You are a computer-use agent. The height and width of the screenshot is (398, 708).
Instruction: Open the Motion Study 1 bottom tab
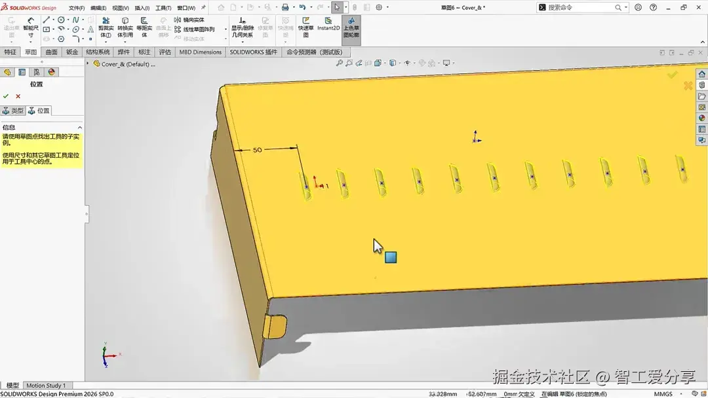pyautogui.click(x=46, y=386)
